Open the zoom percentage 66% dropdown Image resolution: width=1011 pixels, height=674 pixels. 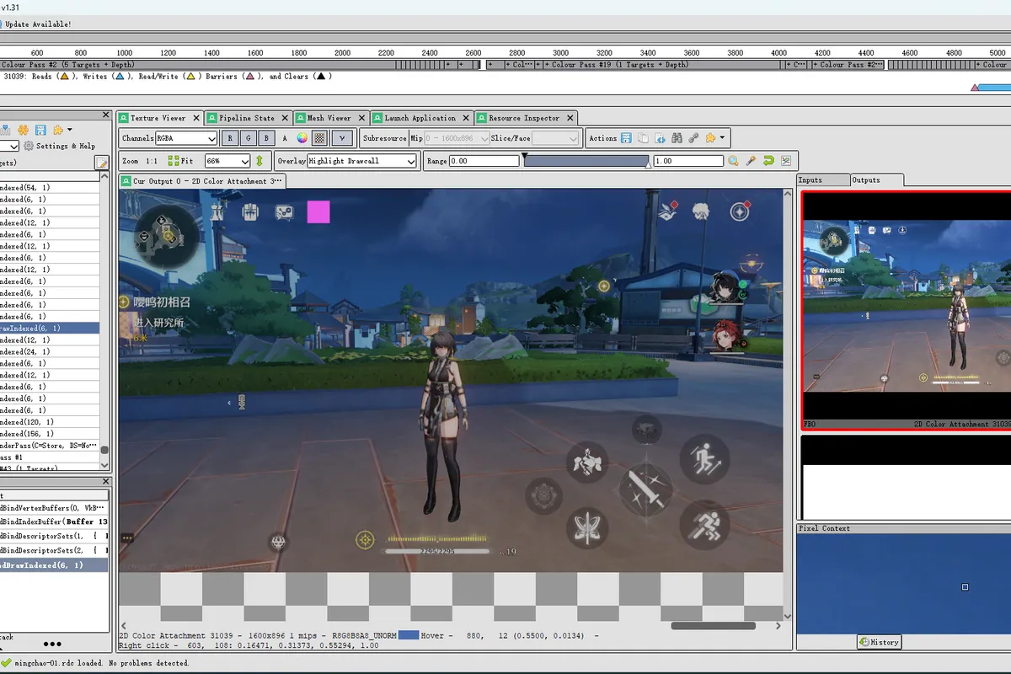[x=227, y=161]
